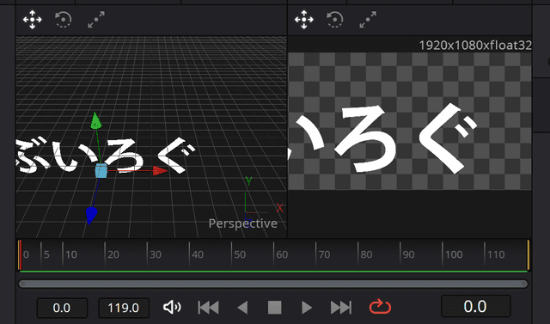
Task: Click the green Y-axis arrow handle
Action: click(x=95, y=121)
